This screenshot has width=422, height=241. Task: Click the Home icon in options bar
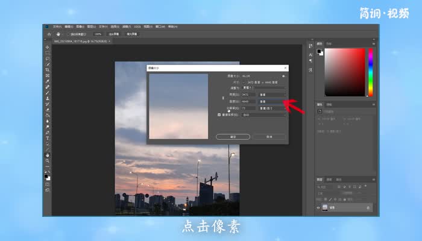click(48, 34)
